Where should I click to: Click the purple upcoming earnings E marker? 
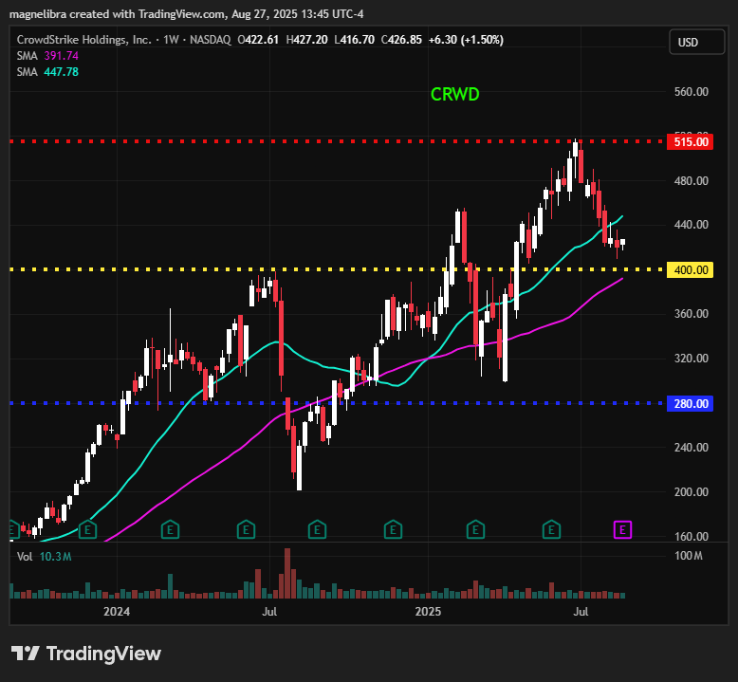[x=622, y=530]
